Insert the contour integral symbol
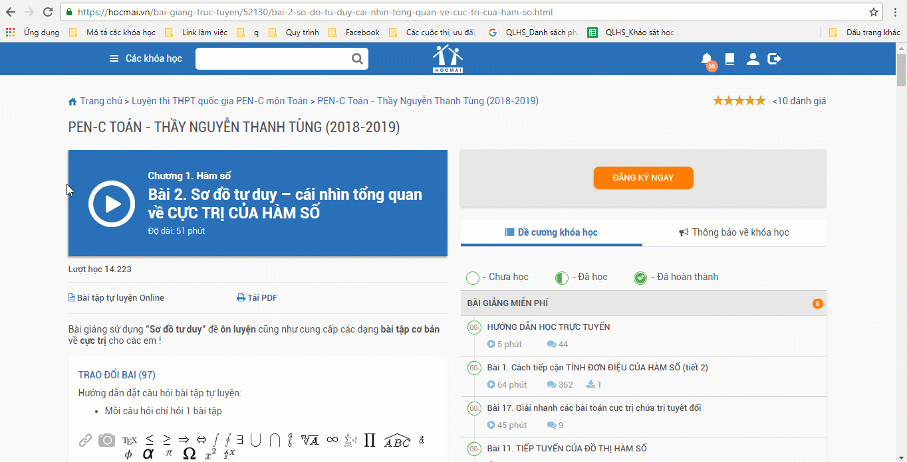Viewport: 907px width, 462px height. [227, 440]
